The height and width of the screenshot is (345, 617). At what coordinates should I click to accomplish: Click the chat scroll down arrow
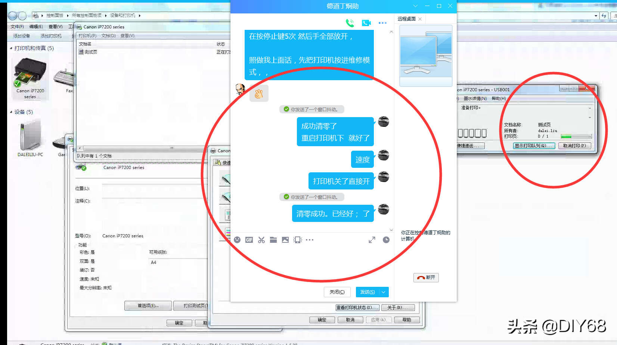pyautogui.click(x=391, y=230)
